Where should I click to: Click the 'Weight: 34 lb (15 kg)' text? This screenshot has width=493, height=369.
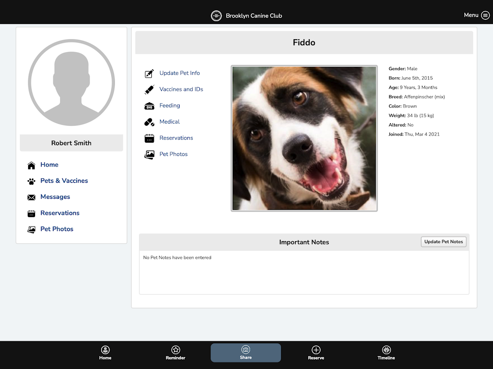pyautogui.click(x=411, y=116)
